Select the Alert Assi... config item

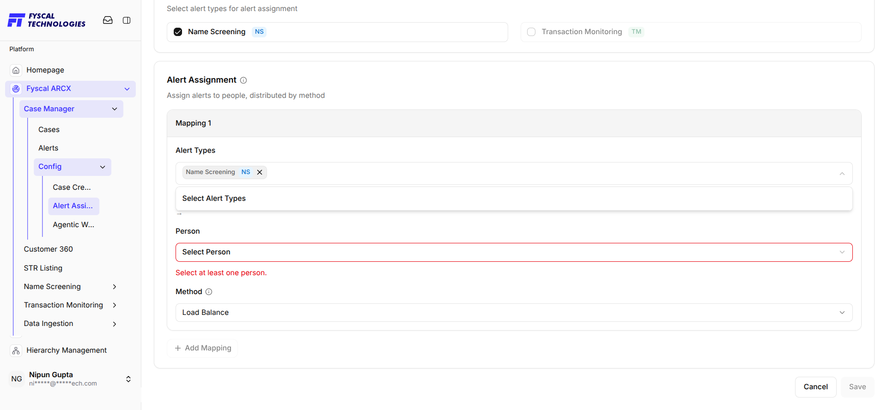coord(73,206)
